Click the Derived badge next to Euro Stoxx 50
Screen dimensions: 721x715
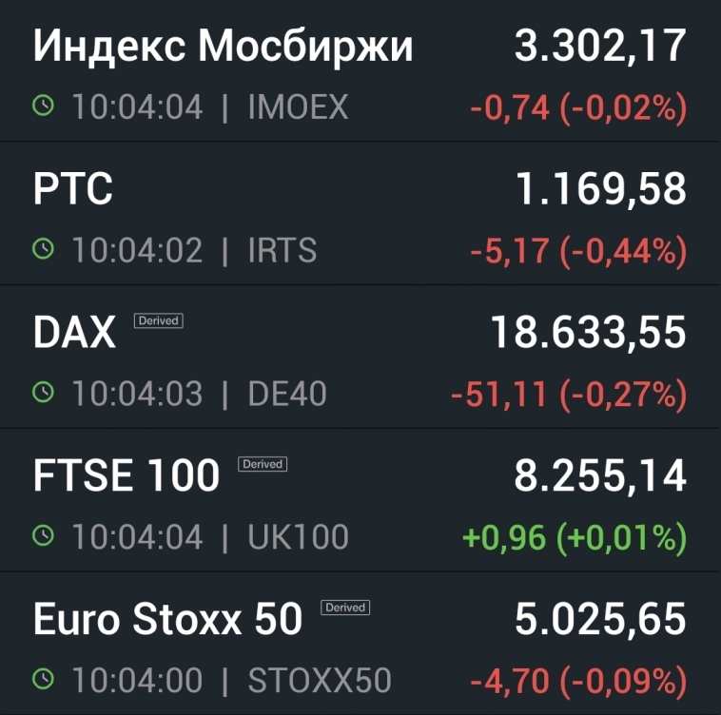(x=345, y=607)
